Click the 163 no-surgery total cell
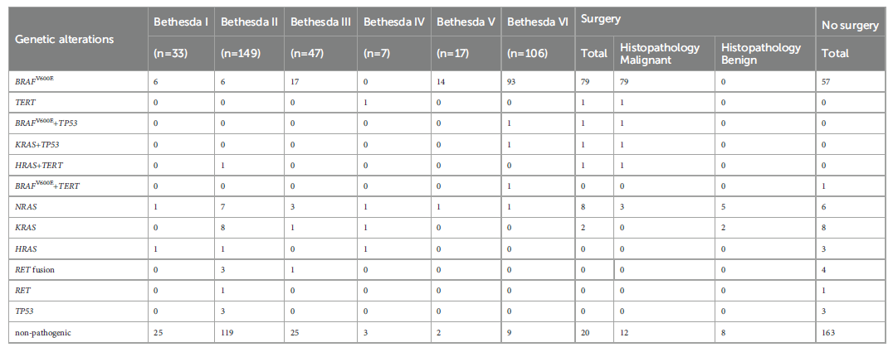The width and height of the screenshot is (893, 352). 829,333
